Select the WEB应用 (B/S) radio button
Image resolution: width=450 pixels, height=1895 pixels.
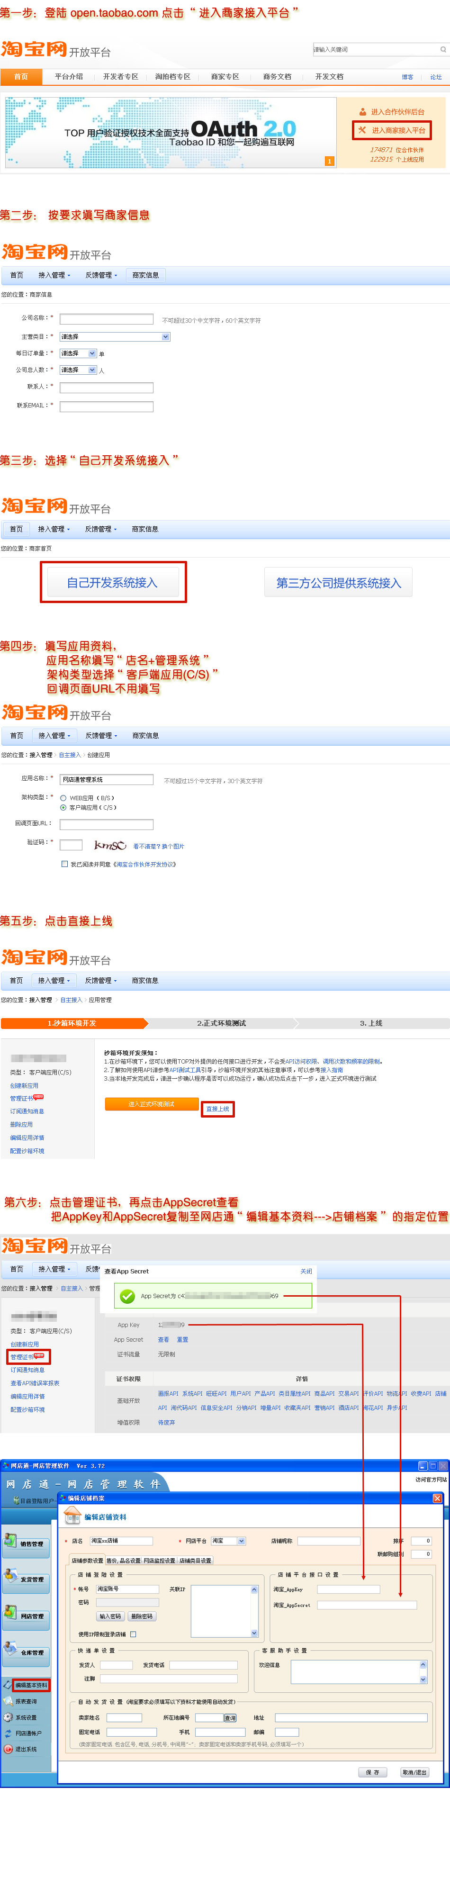(64, 798)
